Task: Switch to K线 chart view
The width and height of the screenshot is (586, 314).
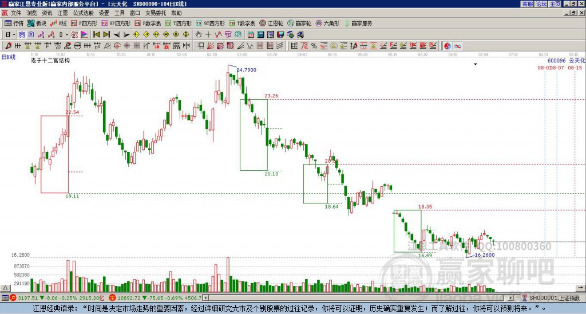Action: (59, 23)
